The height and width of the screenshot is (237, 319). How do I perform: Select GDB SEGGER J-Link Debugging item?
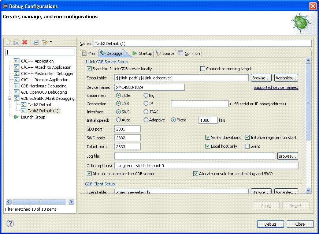[48, 98]
